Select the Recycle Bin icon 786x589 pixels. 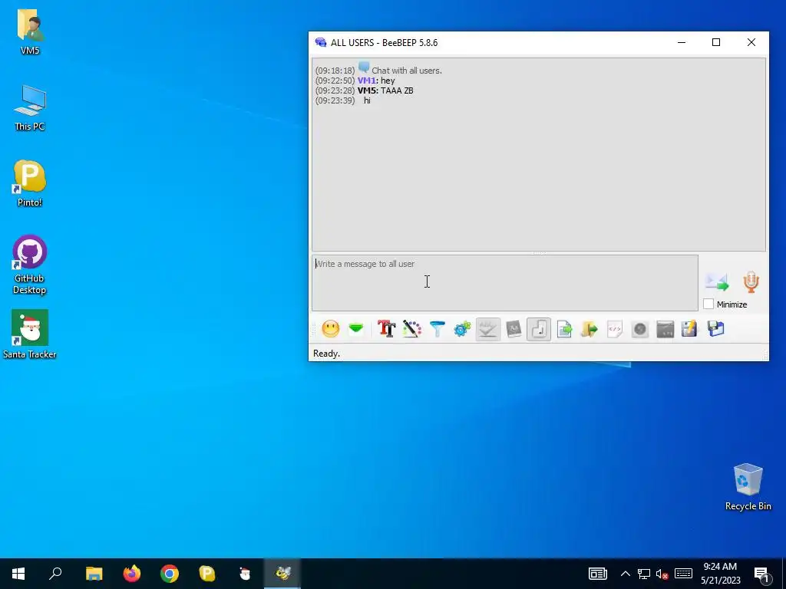pos(748,487)
